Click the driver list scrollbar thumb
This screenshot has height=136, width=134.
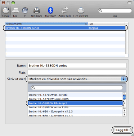point(125,97)
